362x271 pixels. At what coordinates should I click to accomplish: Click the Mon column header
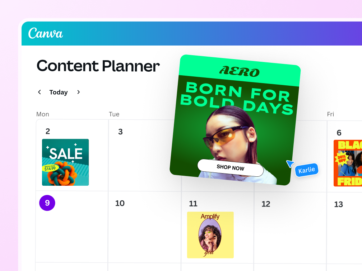(x=43, y=114)
